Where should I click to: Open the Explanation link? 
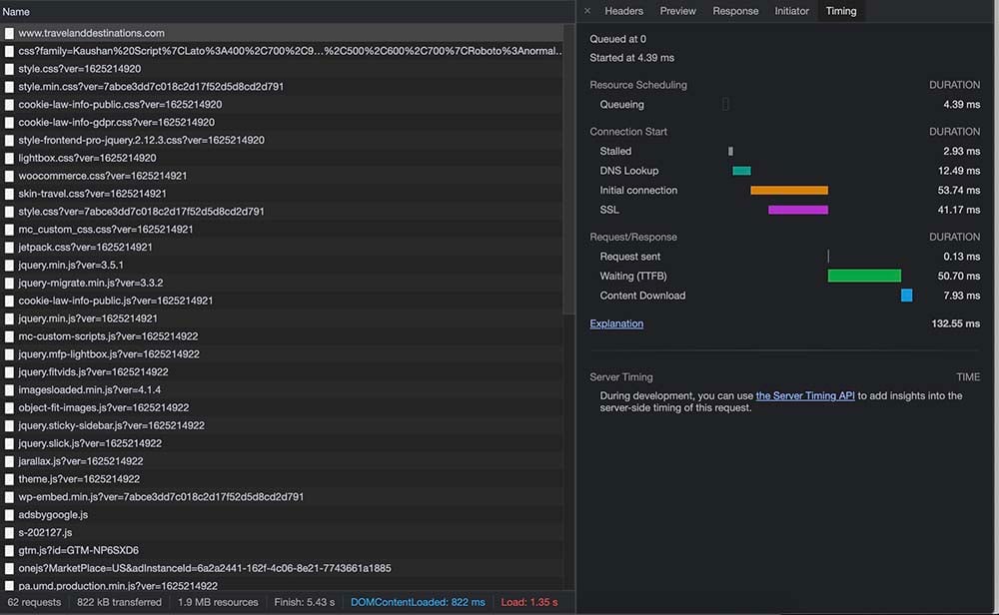pyautogui.click(x=616, y=323)
